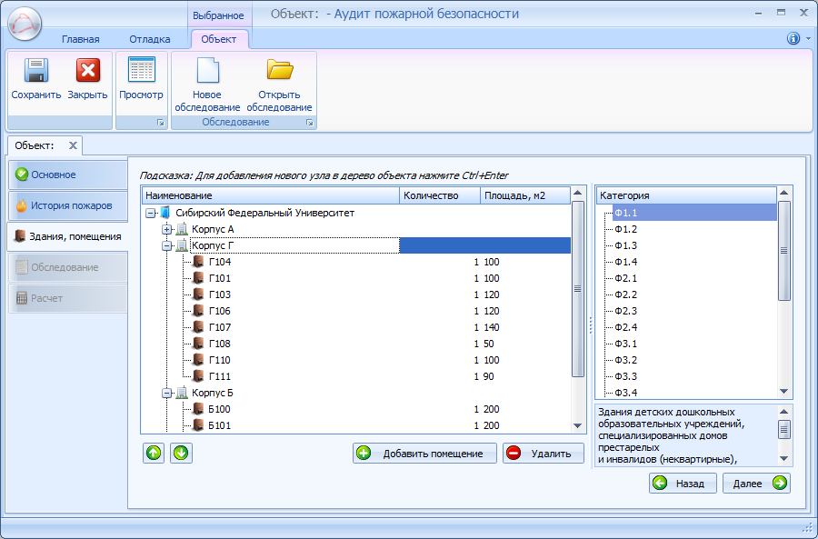Expand the Корпус А node

pos(166,229)
